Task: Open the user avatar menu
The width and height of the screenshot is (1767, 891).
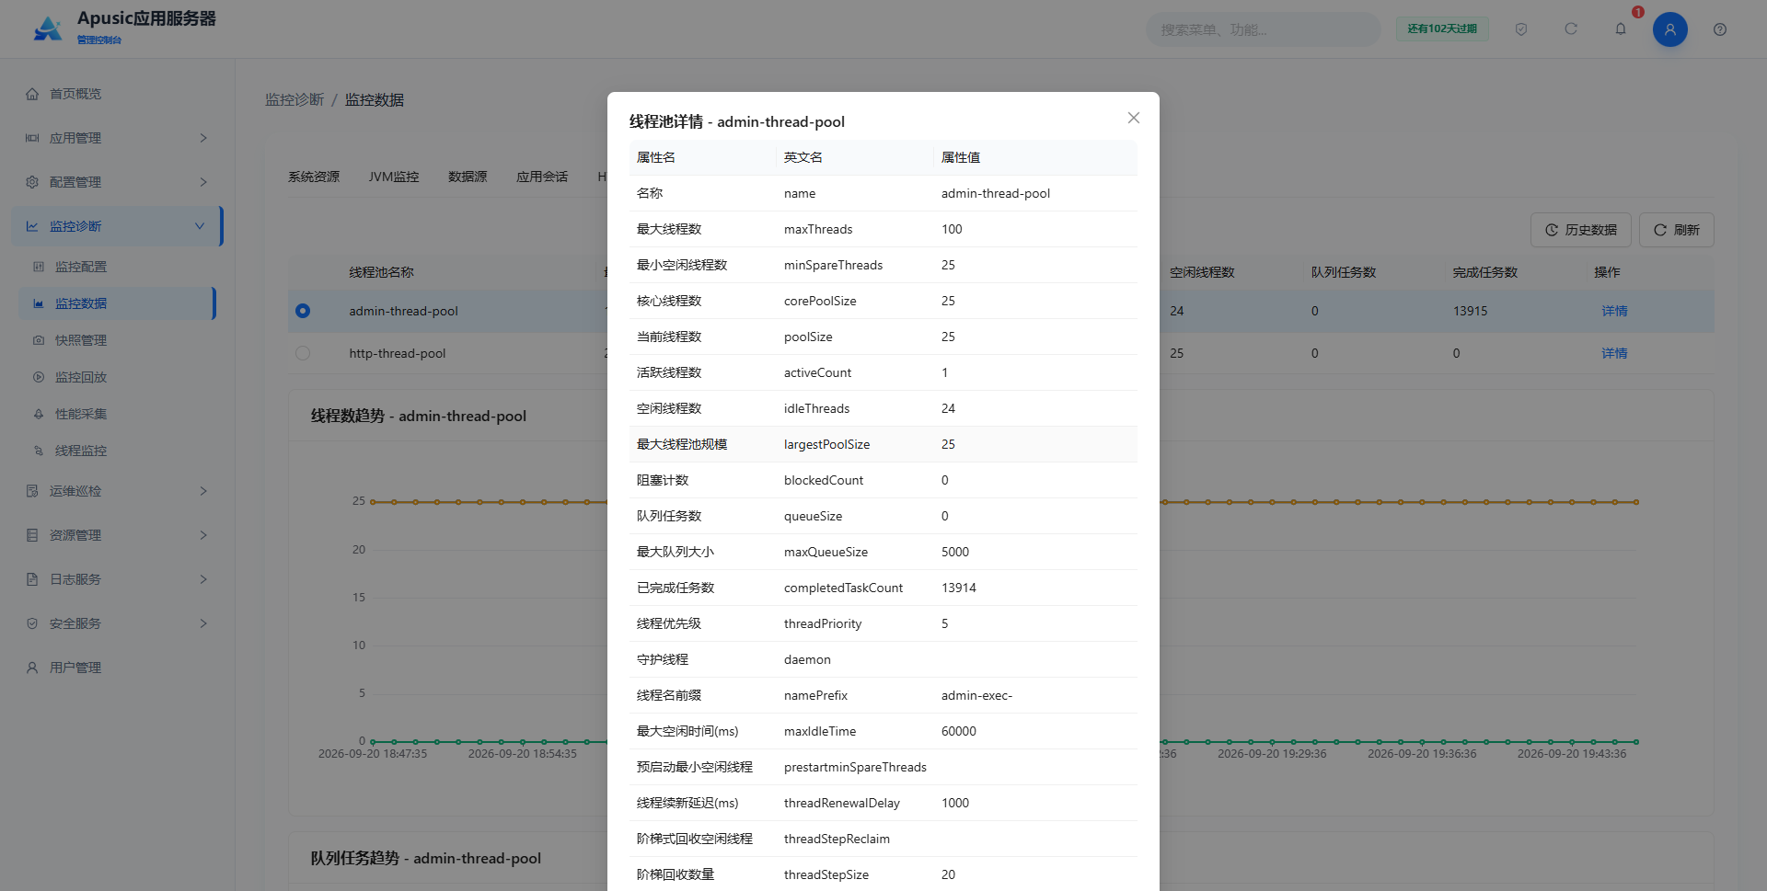Action: coord(1670,29)
